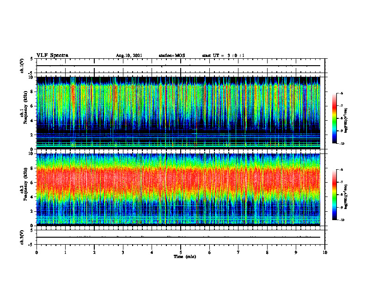Select the "start UT = 3 : 0 : 1" text
Image resolution: width=366 pixels, height=283 pixels.
coord(223,55)
